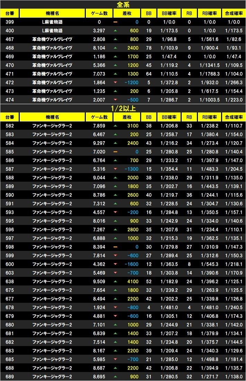Click the BB確率 header in the 全系 table

(x=169, y=13)
